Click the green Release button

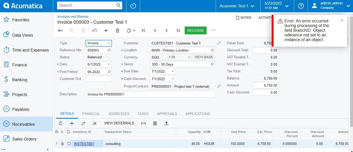(196, 30)
